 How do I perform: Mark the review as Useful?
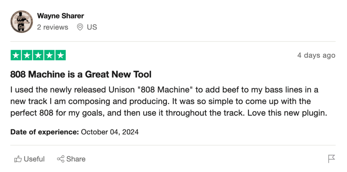tap(29, 159)
